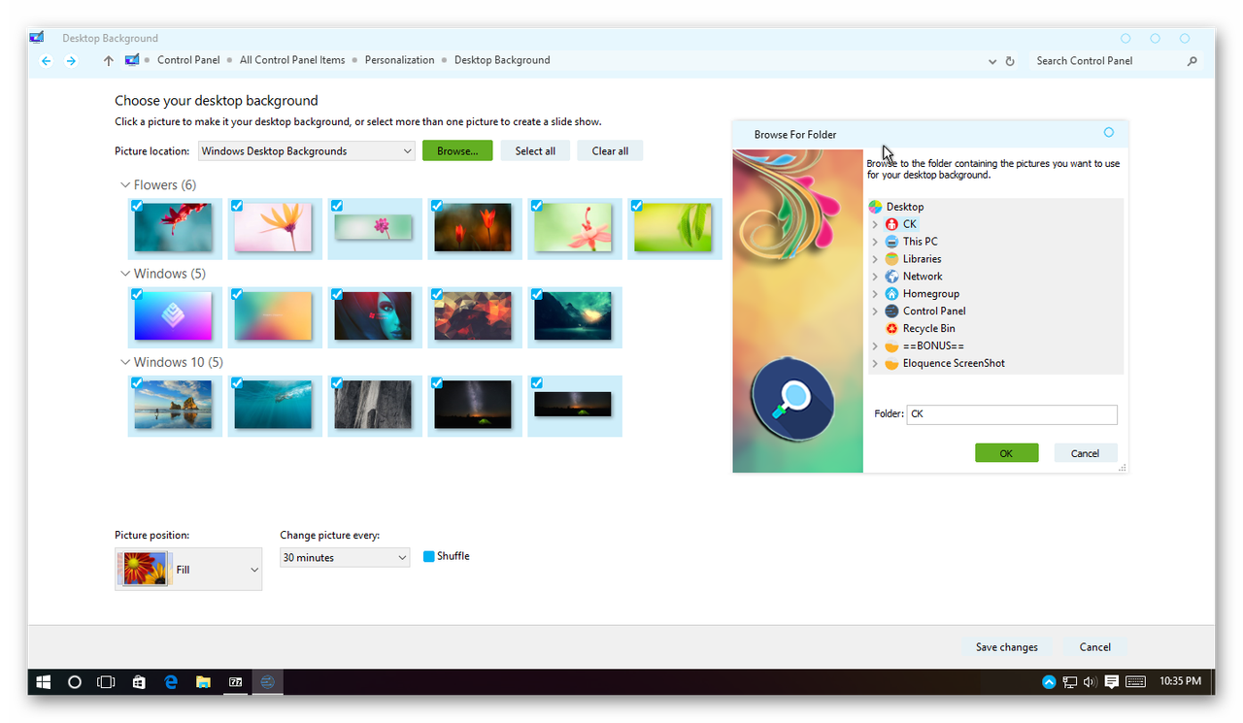Viewport: 1243px width, 723px height.
Task: Expand the This PC tree node arrow
Action: tap(875, 242)
